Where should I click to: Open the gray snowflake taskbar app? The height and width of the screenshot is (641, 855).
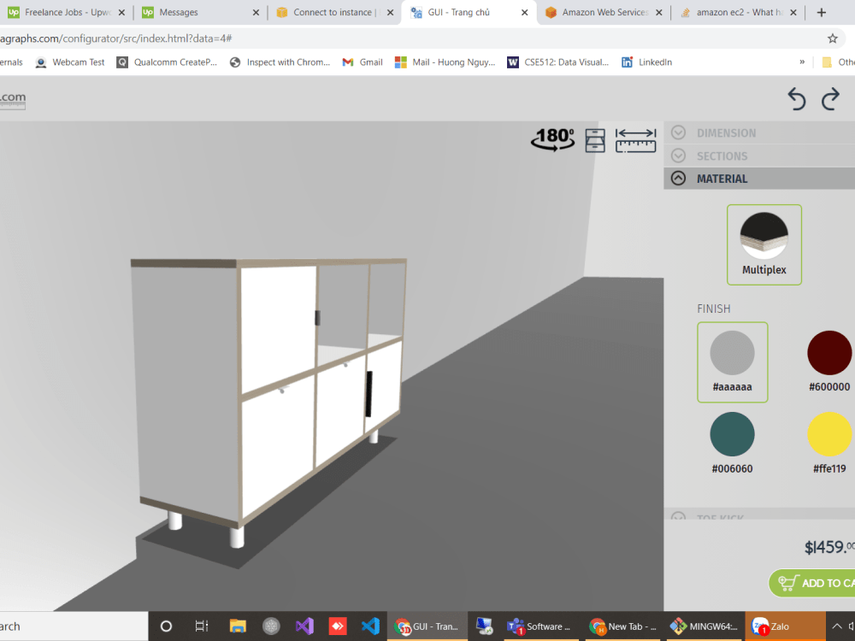coord(271,626)
